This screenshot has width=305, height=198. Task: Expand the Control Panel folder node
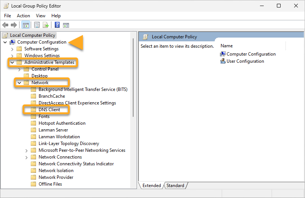[20, 69]
